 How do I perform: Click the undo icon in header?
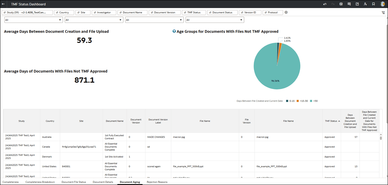pos(325,4)
